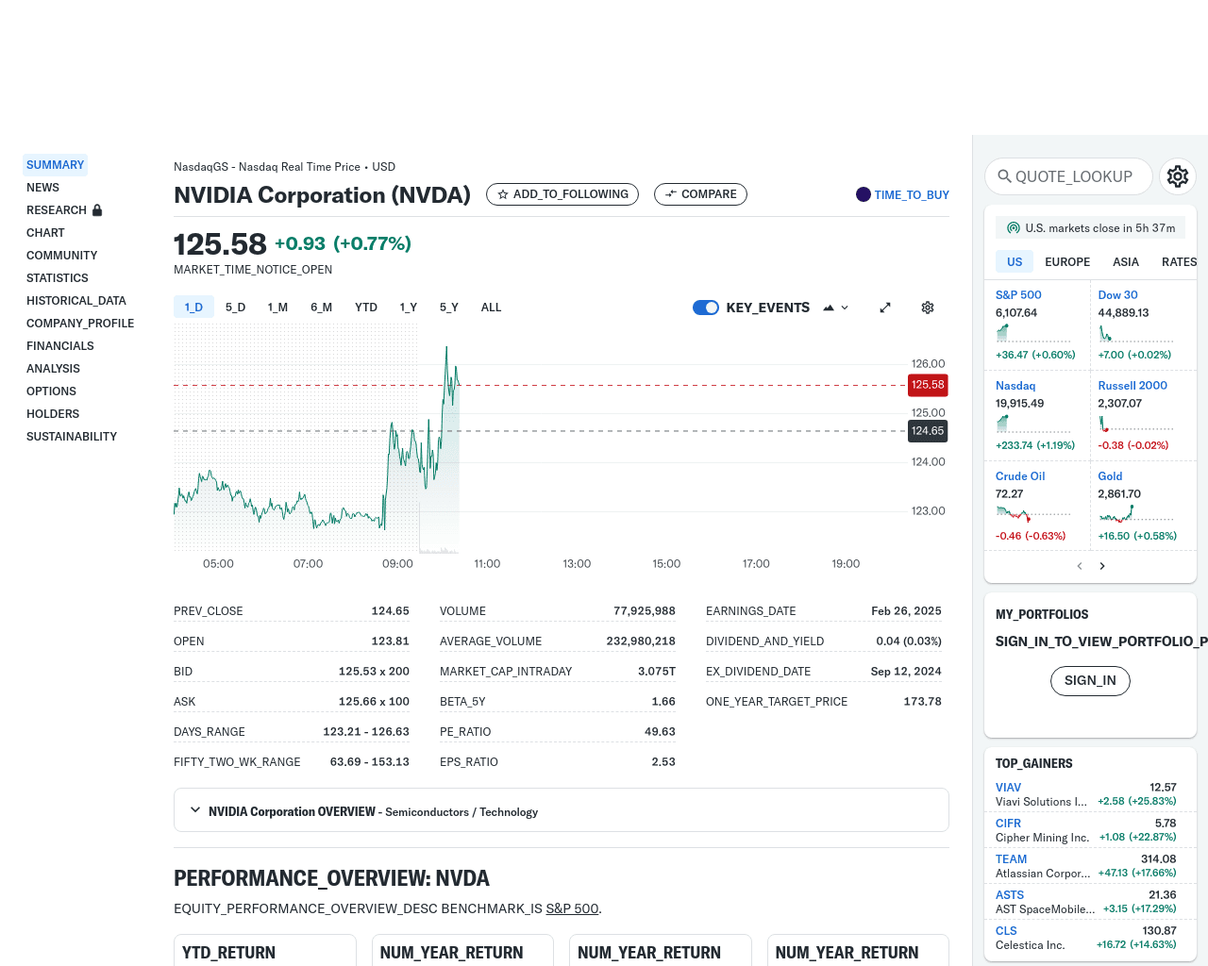Go to previous market cards arrow
The width and height of the screenshot is (1208, 966).
[x=1080, y=566]
